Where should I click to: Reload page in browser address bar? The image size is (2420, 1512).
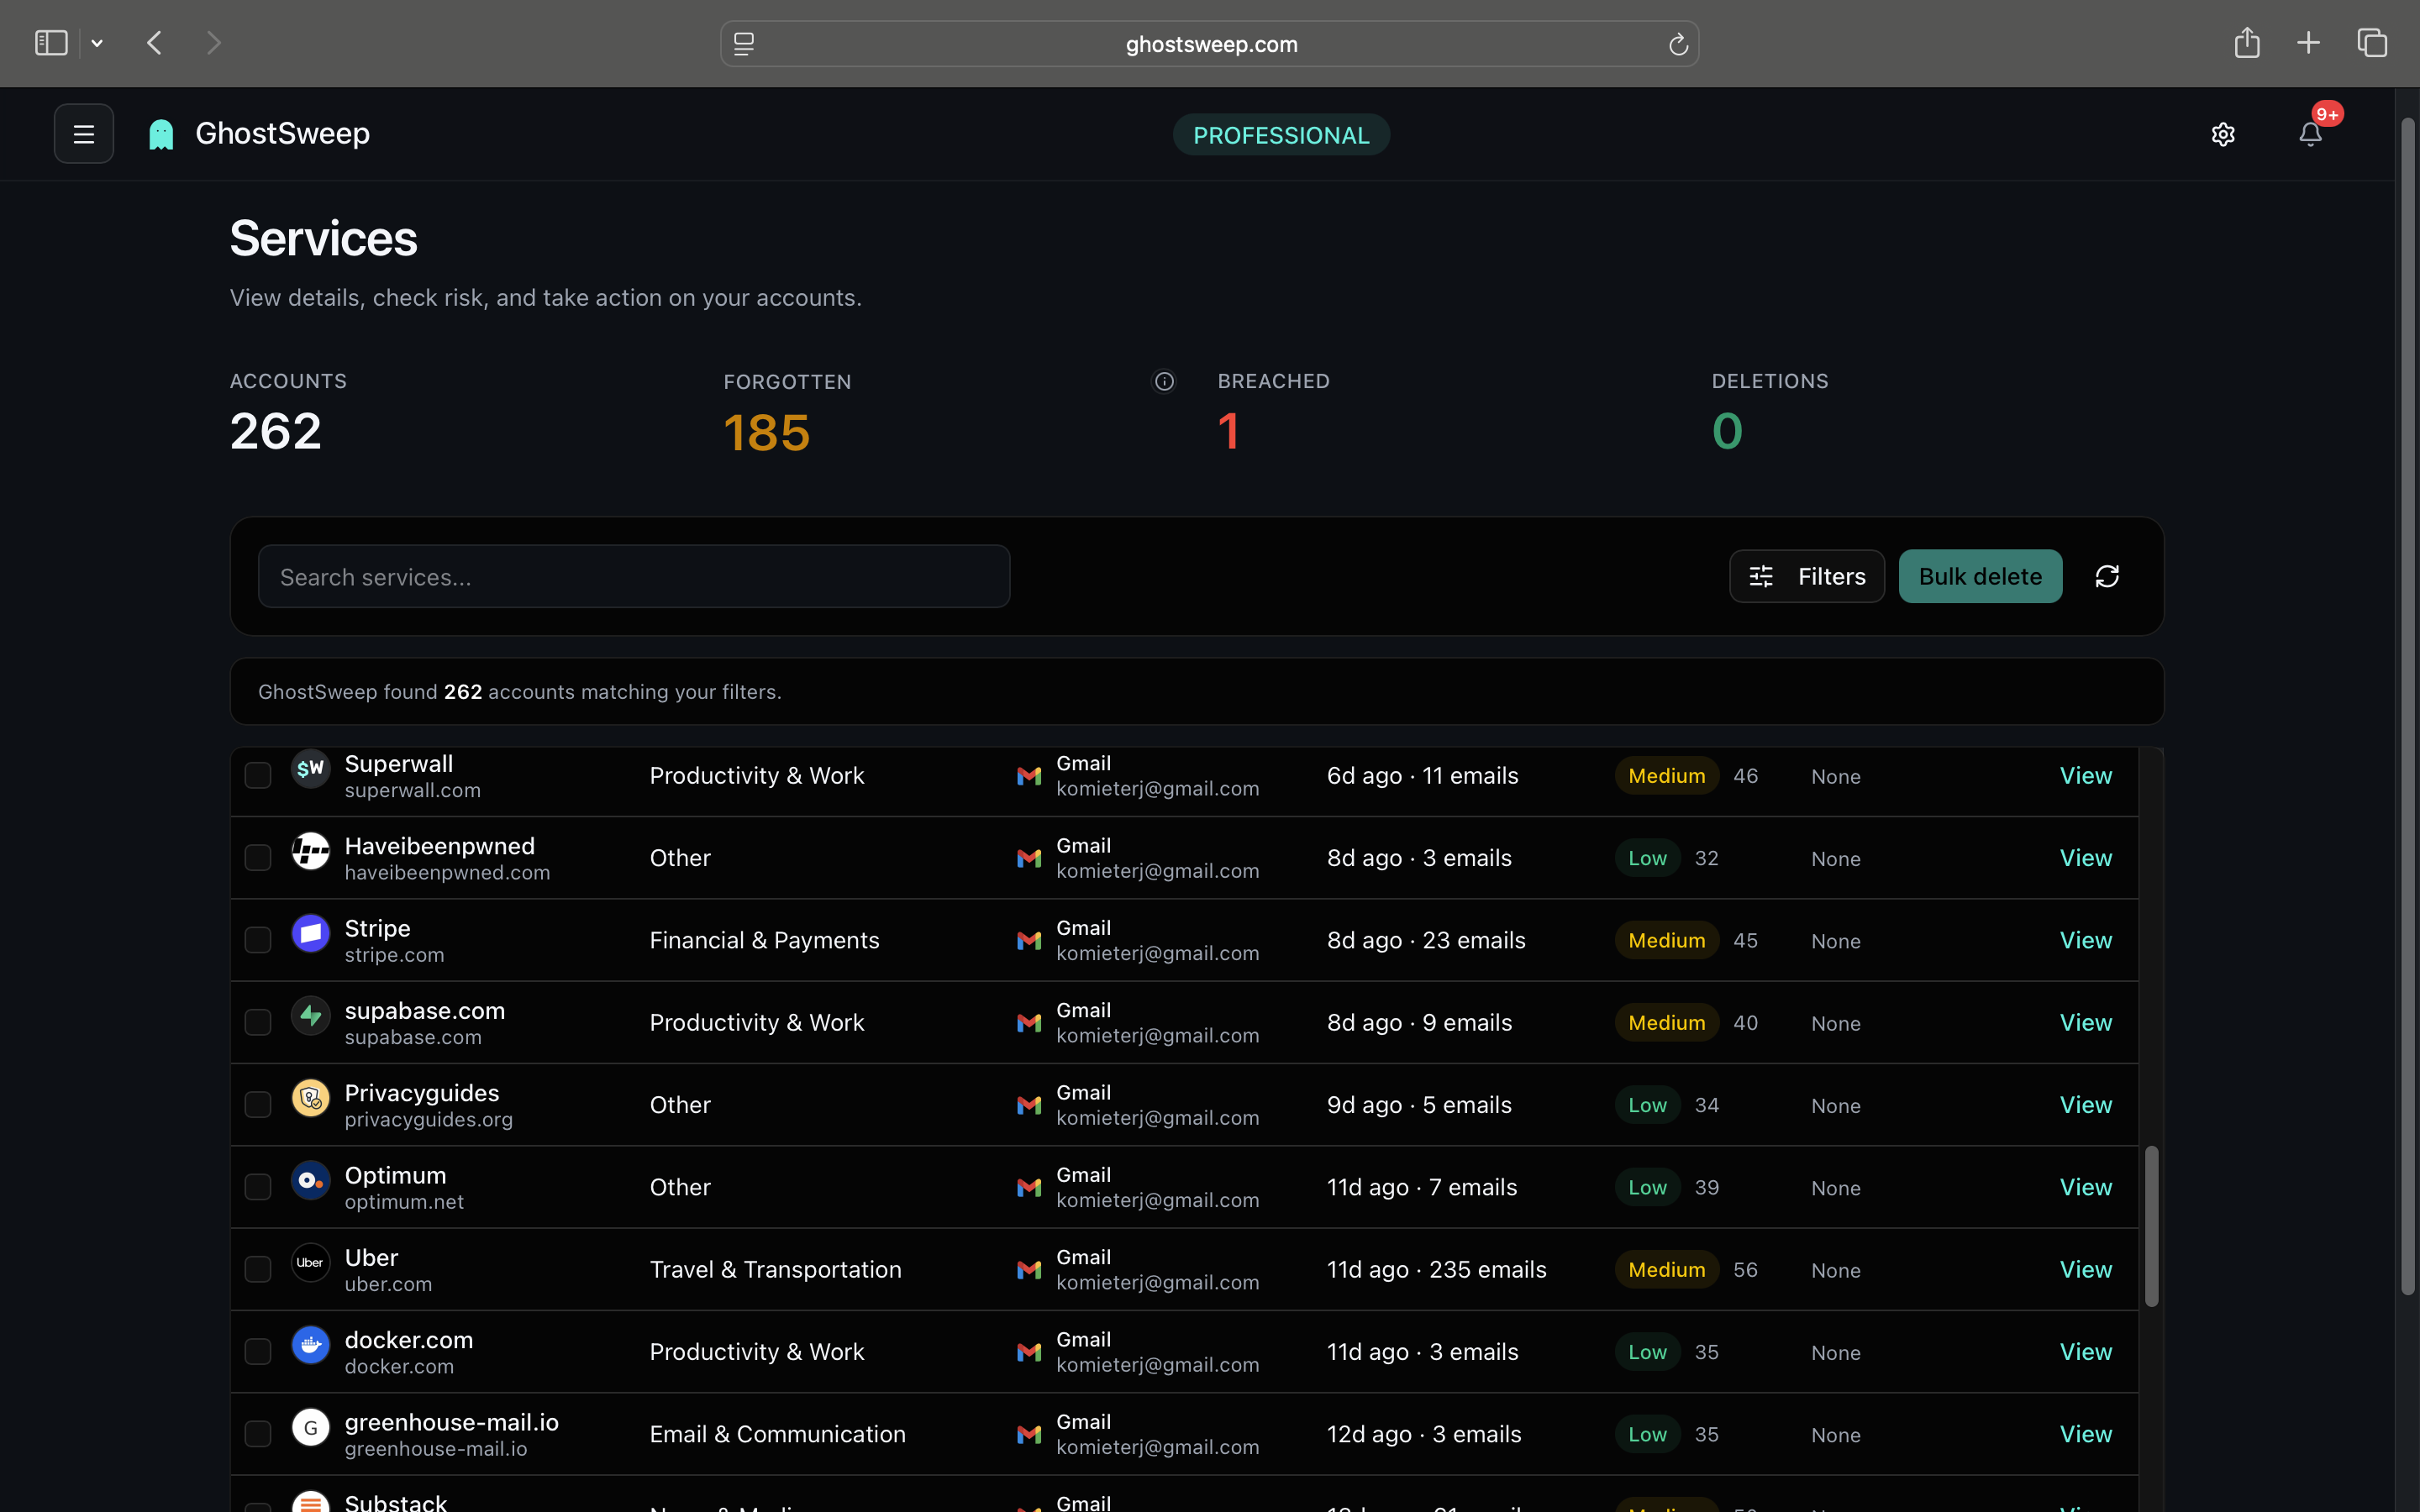1678,45
